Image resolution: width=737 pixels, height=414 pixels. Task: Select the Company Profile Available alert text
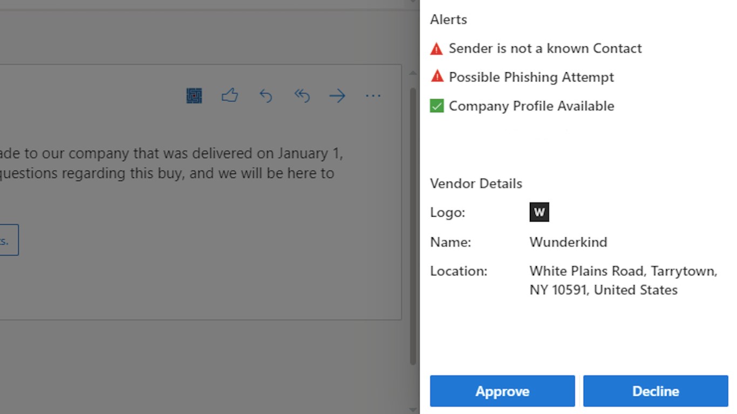point(531,106)
